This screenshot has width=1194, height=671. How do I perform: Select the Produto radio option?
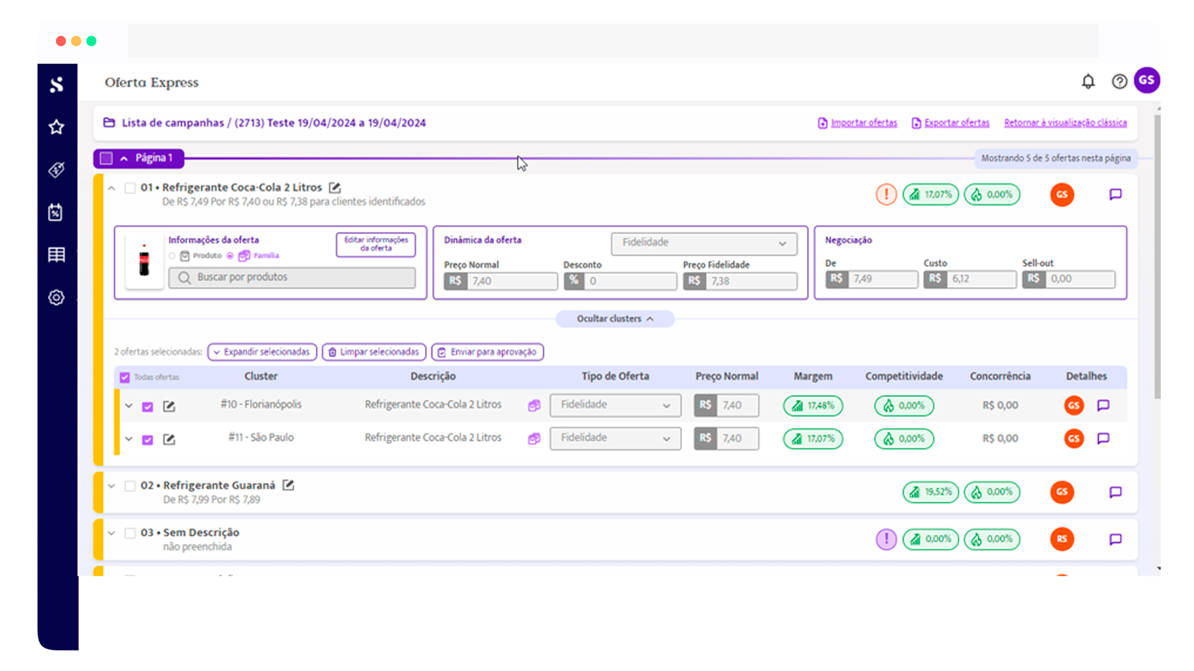pos(172,255)
